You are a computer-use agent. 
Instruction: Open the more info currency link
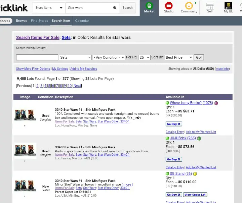(x=222, y=69)
